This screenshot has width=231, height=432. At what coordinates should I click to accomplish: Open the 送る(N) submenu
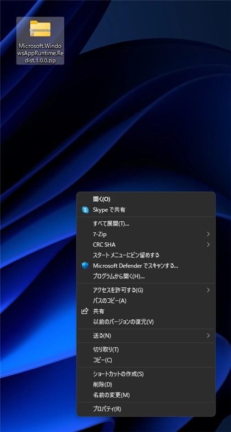coord(146,336)
